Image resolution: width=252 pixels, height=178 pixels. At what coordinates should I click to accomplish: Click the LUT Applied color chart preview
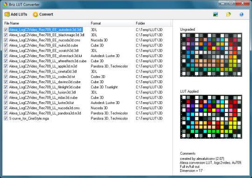coord(211,117)
